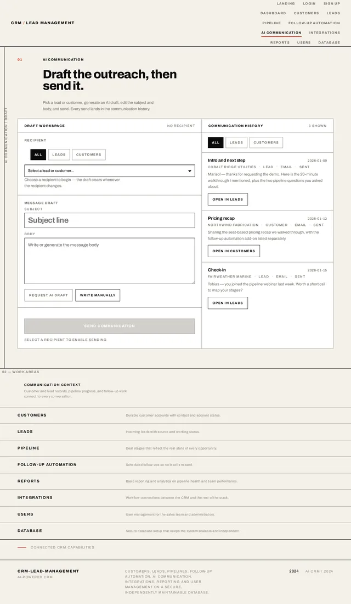Screen dimensions: 351x604
Task: Click the Check-in history title
Action: (x=217, y=270)
